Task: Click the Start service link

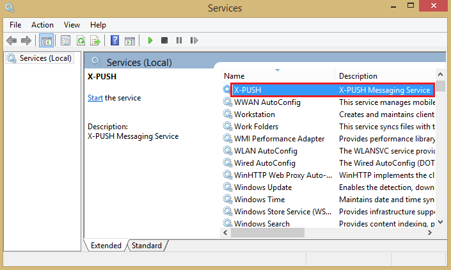Action: point(95,98)
